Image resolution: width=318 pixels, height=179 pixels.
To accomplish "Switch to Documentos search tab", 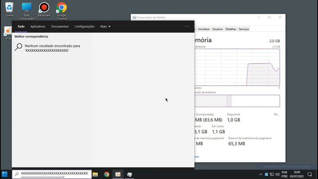I will (60, 26).
